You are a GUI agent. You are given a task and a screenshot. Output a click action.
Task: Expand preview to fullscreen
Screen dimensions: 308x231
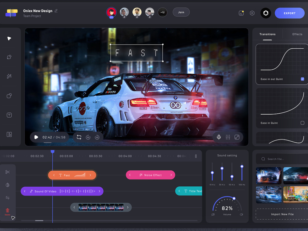click(x=237, y=137)
